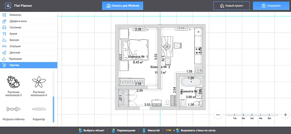Click Скачать для Windows button
The height and width of the screenshot is (134, 291).
[x=123, y=5]
